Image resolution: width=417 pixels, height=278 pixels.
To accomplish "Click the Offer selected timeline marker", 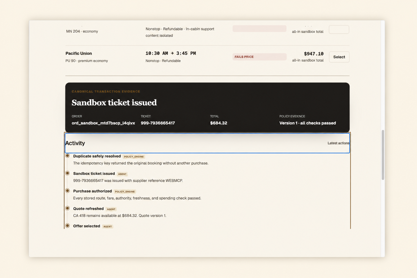I will pos(68,226).
